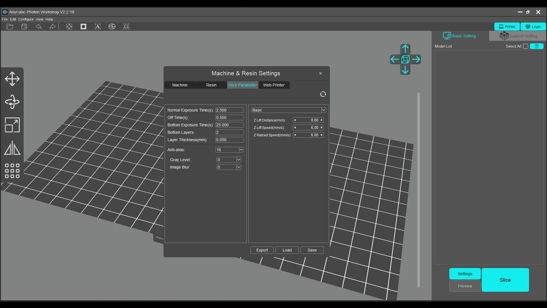Open the Edit menu
This screenshot has height=308, width=547.
[13, 19]
